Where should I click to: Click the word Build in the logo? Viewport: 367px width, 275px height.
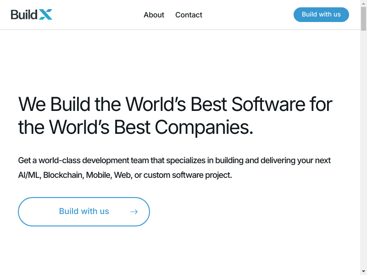24,15
